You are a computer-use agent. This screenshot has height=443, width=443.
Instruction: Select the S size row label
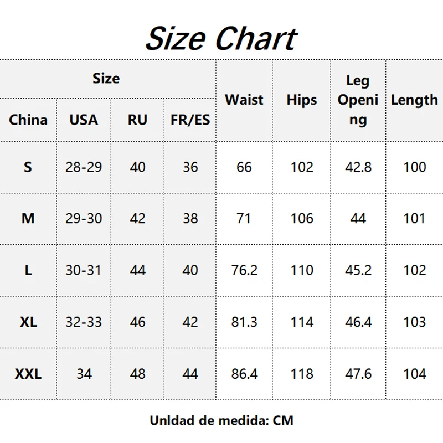[28, 167]
